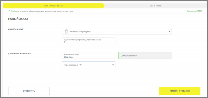This screenshot has width=208, height=98.
Task: Switch to "Шаг 2. Товары" step
Action: pos(156,6)
